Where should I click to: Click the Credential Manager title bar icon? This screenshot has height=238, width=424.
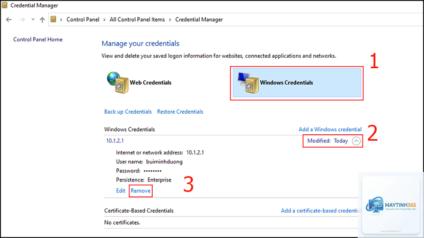click(4, 5)
